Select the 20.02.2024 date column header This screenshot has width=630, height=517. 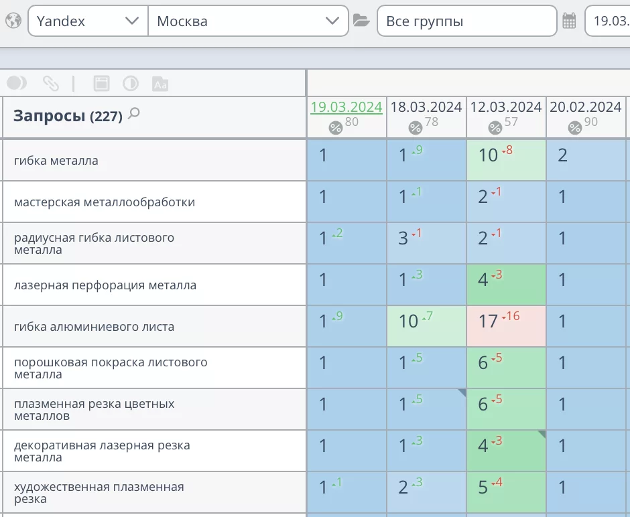pos(586,107)
